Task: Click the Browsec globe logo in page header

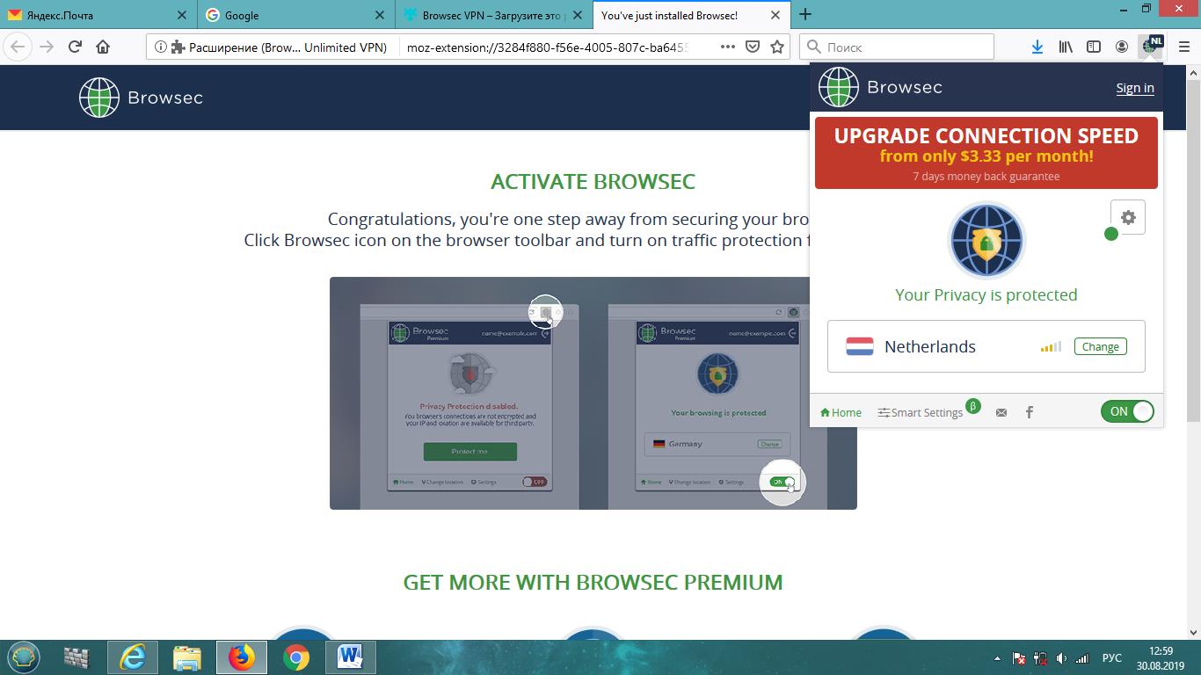Action: pos(98,98)
